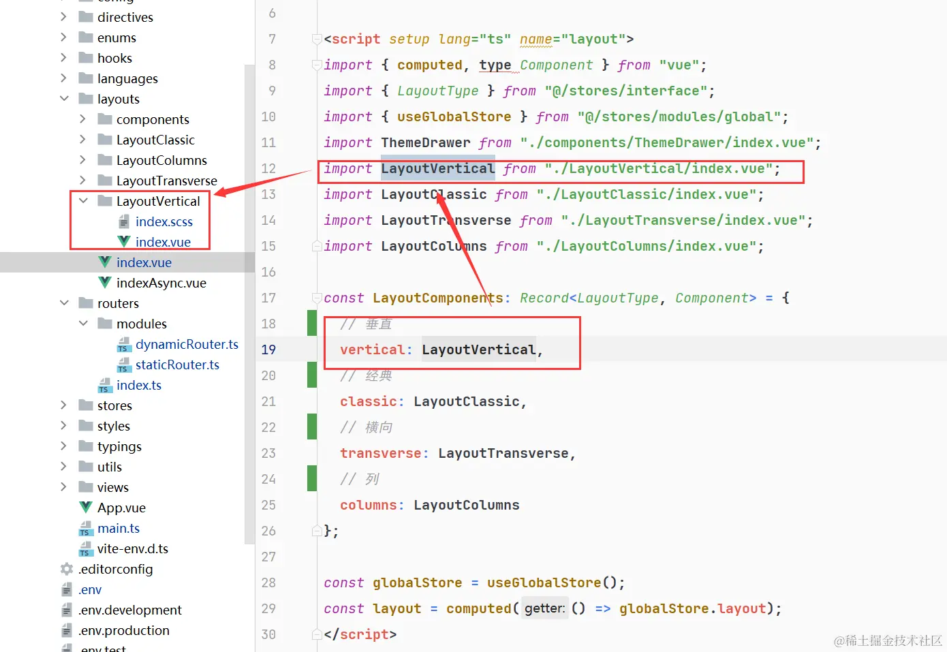
Task: Click the LayoutVertical folder icon
Action: point(105,200)
